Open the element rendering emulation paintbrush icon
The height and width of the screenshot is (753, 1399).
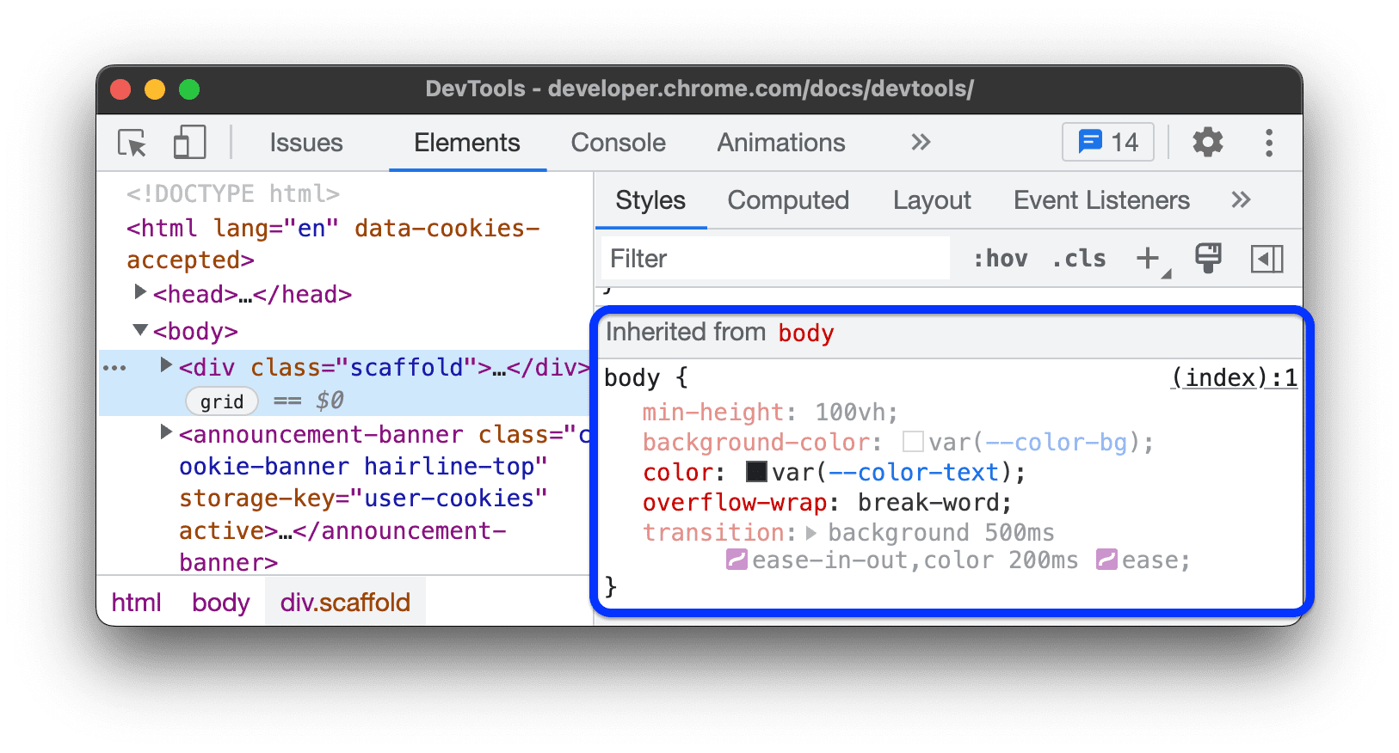(x=1208, y=258)
